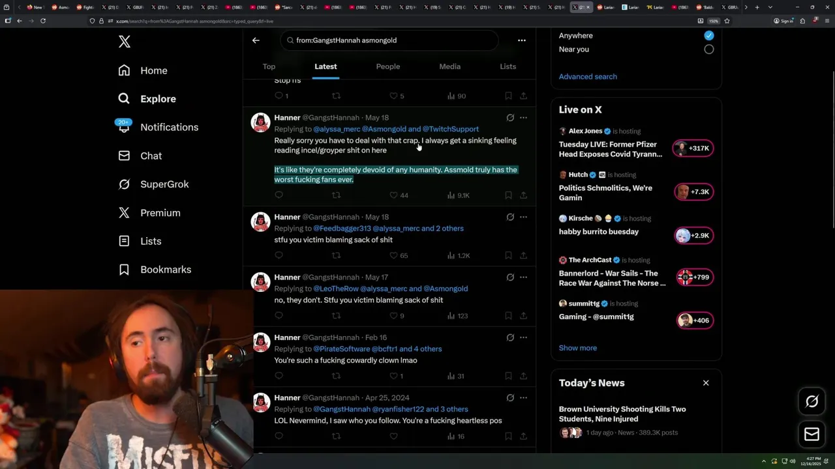
Task: Open search more options (three dots)
Action: point(522,40)
